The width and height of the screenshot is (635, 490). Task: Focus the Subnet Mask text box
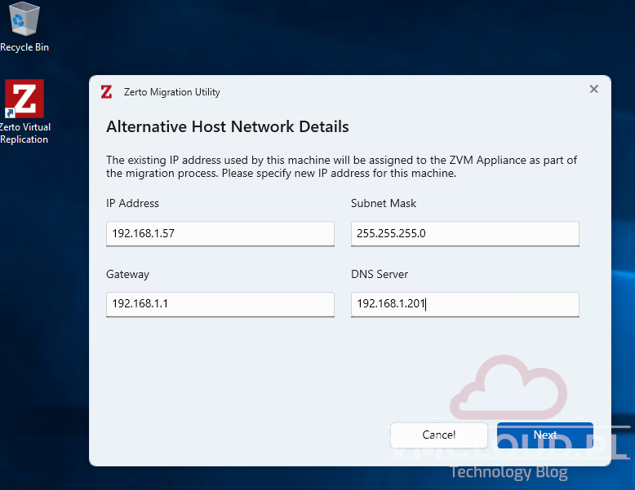[464, 234]
